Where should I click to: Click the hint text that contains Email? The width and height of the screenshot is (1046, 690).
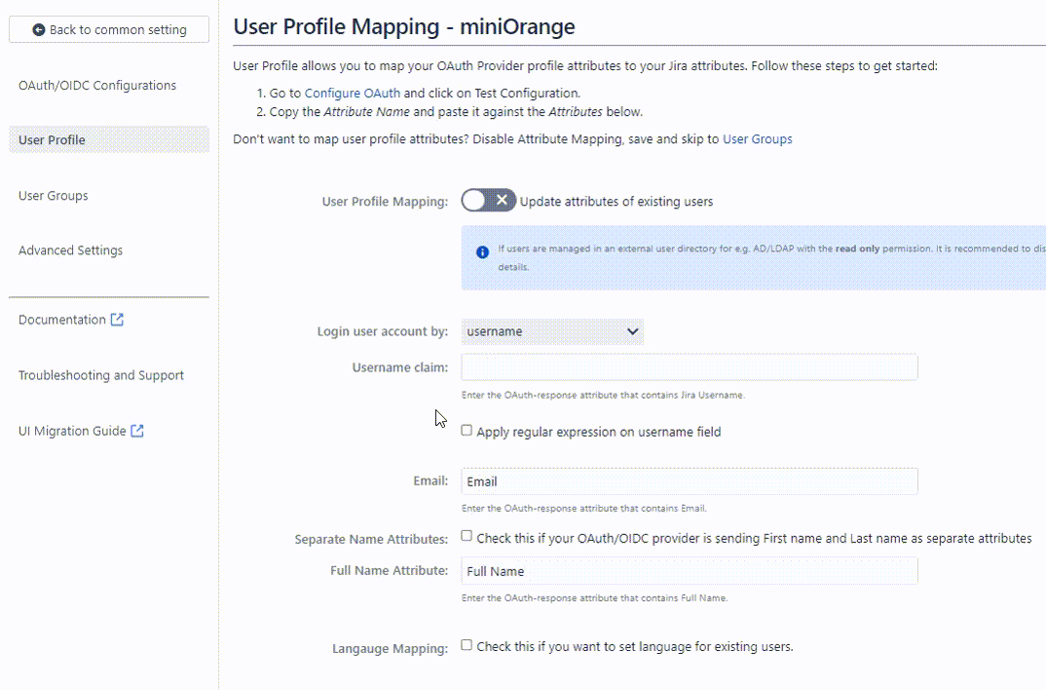[x=583, y=509]
